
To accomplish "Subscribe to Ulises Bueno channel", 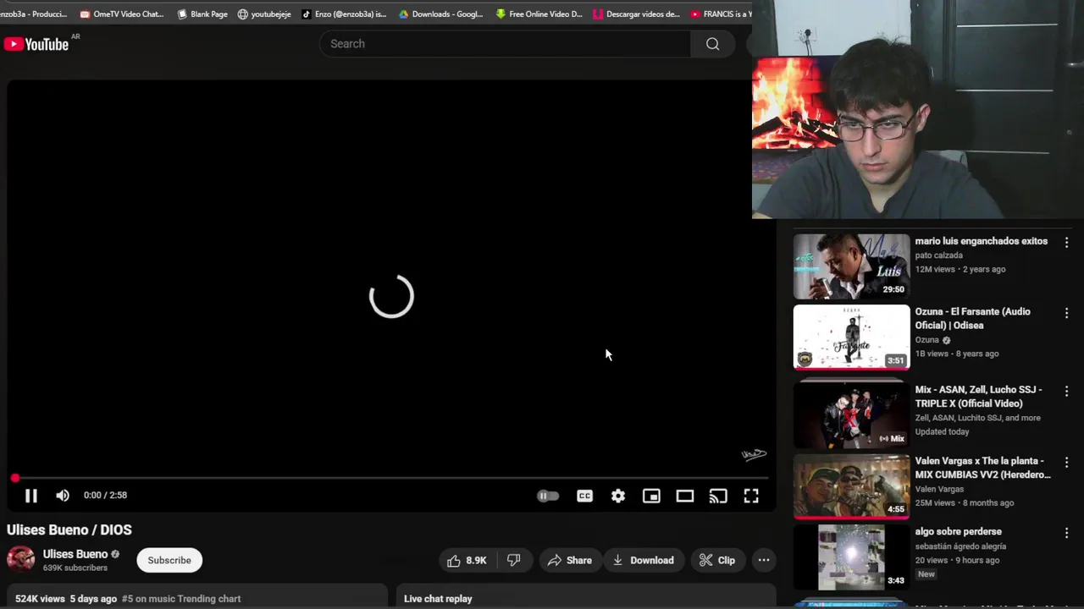I will [x=169, y=560].
